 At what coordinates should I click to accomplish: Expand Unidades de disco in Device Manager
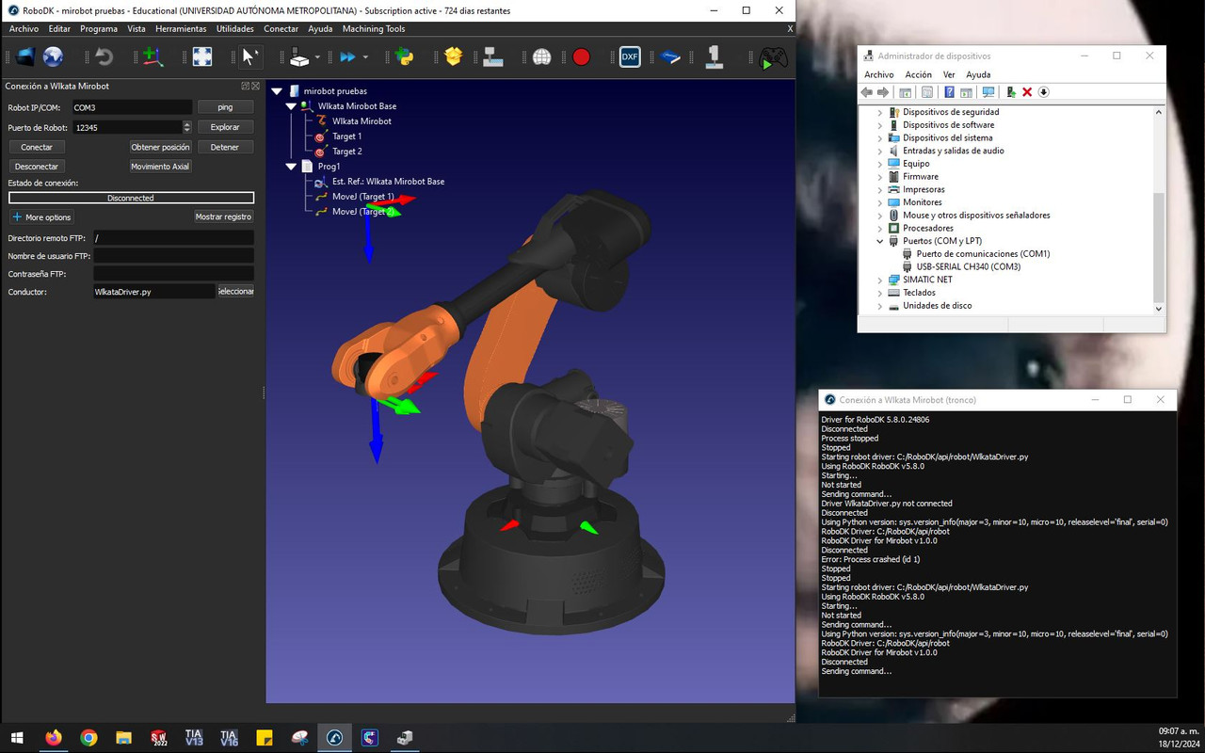click(880, 306)
